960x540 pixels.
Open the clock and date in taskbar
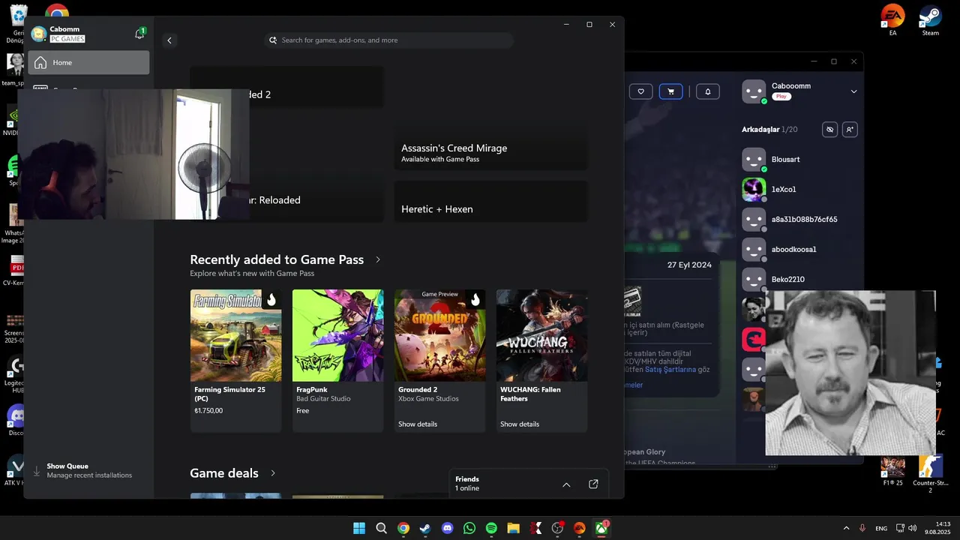point(937,528)
